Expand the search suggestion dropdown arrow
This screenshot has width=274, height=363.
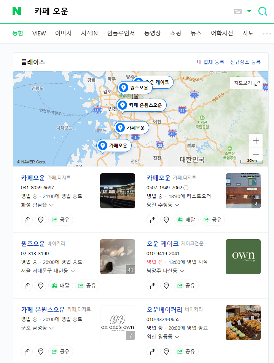pos(249,11)
